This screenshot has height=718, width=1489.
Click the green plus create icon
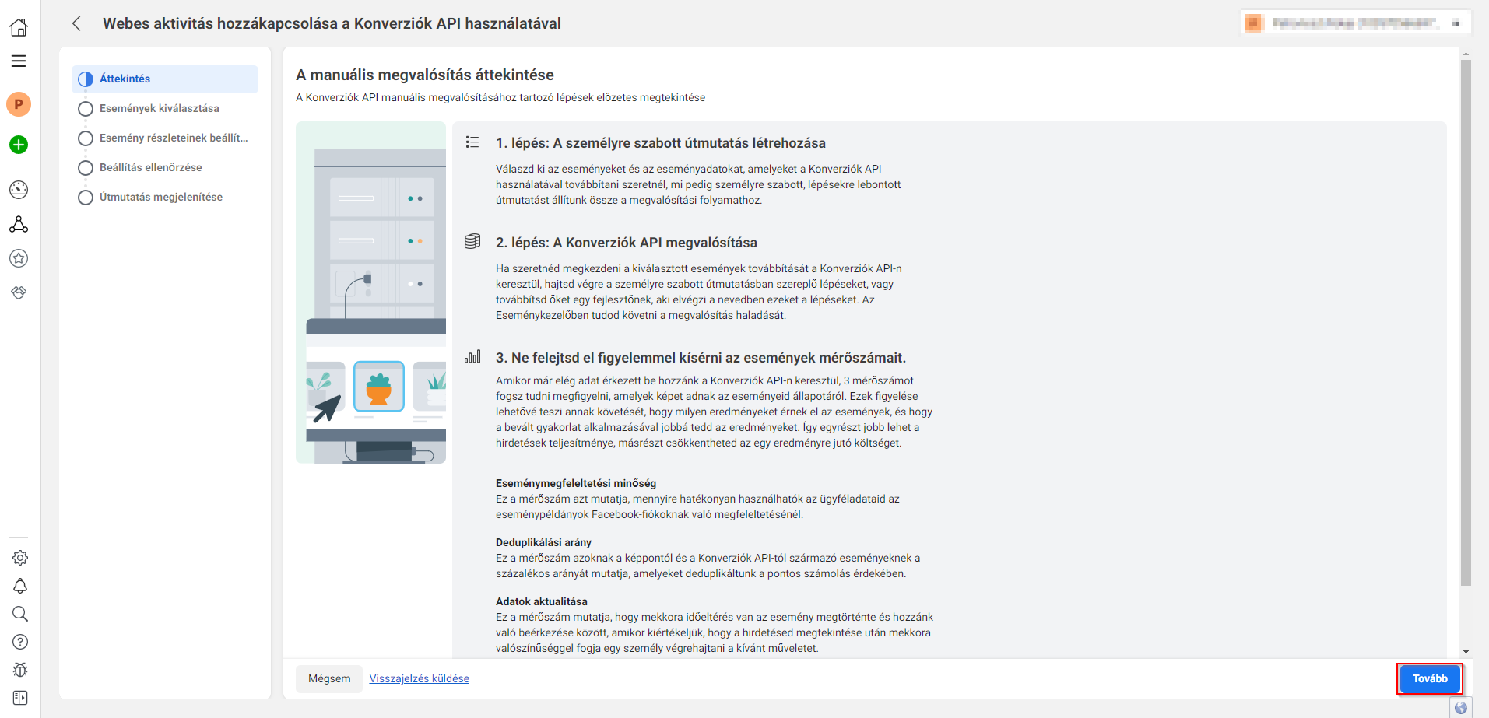pyautogui.click(x=19, y=145)
